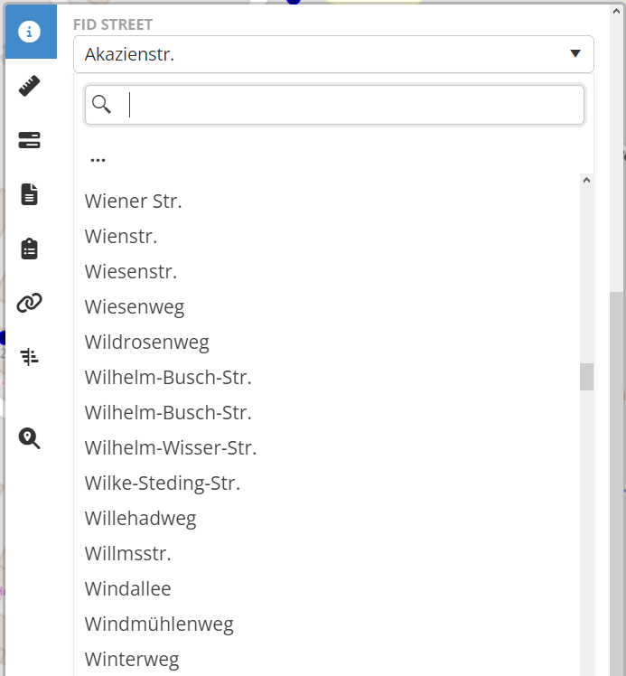The image size is (626, 676).
Task: Pick Wilhelm-Wisser-Str. from the options
Action: (x=171, y=447)
